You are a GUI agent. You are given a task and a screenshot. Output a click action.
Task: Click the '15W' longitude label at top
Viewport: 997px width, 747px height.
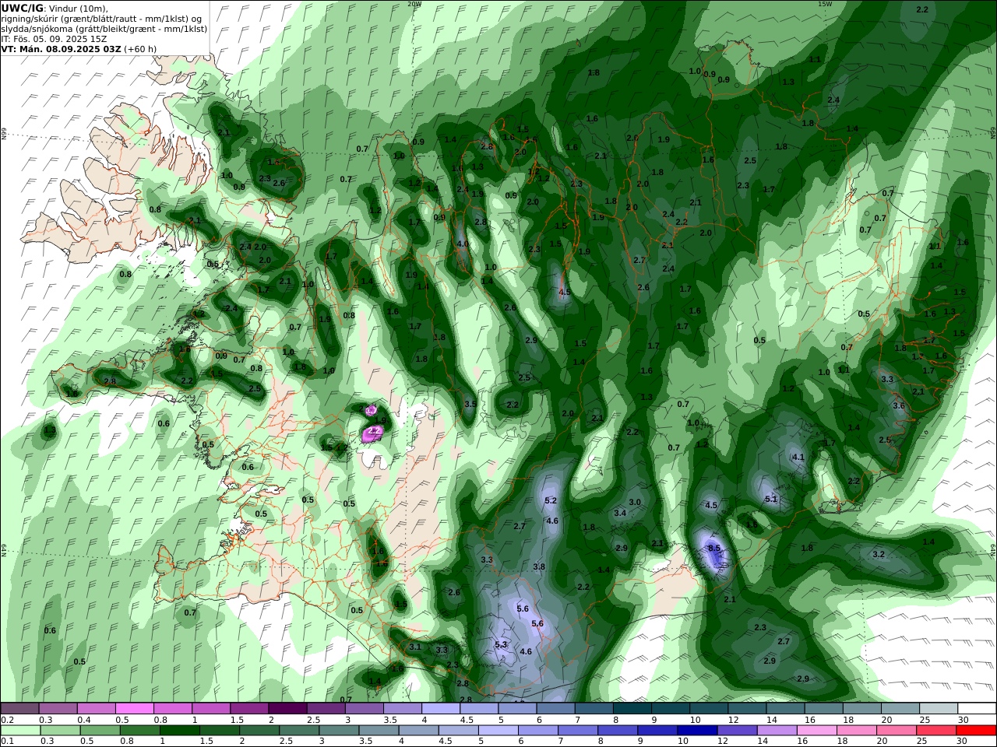coord(825,4)
